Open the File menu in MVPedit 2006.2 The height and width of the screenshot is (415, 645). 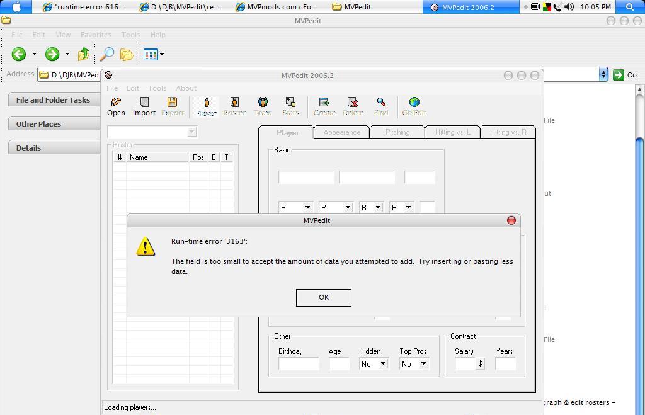pos(112,88)
